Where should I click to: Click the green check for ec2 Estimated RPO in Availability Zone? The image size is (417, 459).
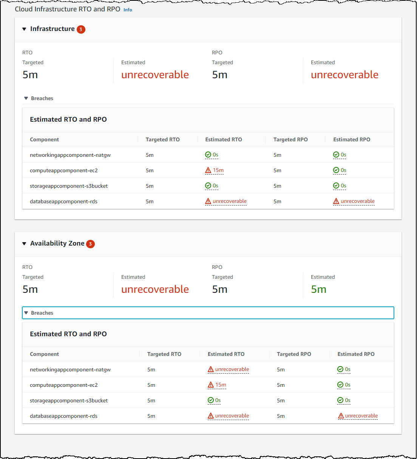(x=340, y=385)
